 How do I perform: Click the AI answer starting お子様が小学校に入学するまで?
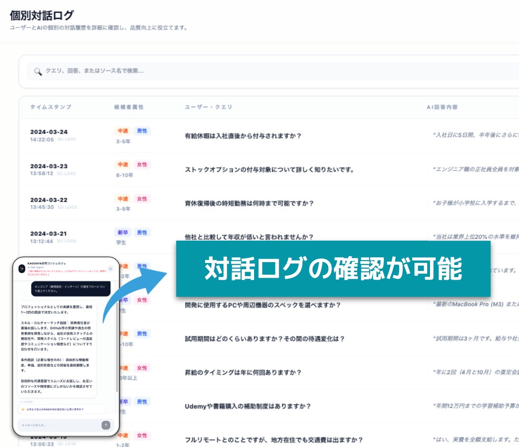click(x=476, y=203)
